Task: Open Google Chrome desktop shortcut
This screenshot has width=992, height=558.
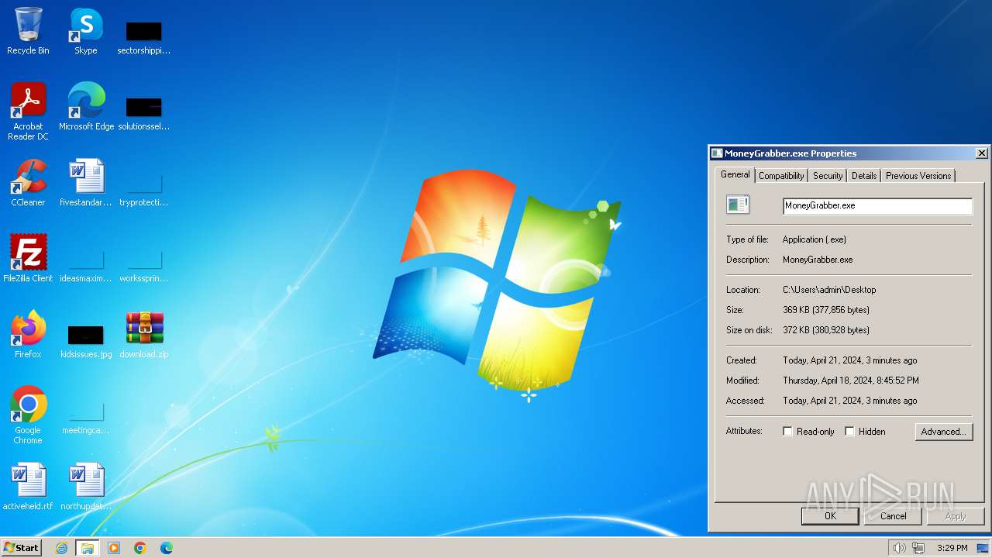Action: click(x=28, y=415)
